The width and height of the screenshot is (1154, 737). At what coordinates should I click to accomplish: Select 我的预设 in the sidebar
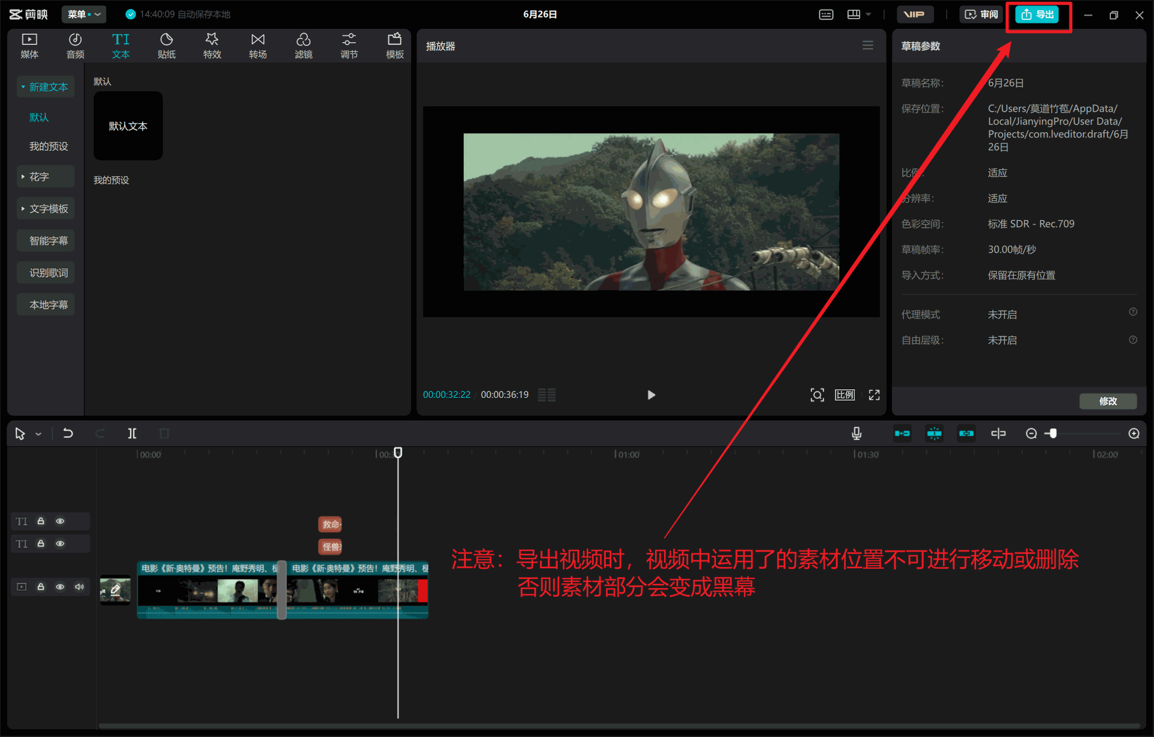pyautogui.click(x=49, y=146)
